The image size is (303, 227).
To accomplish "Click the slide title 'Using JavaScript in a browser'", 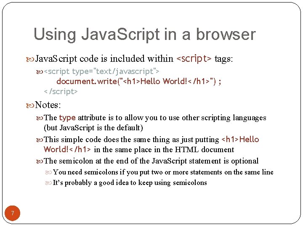I will pos(144,34).
